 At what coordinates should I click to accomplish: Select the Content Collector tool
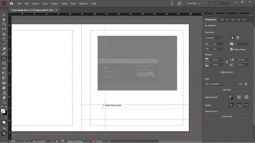click(4, 34)
